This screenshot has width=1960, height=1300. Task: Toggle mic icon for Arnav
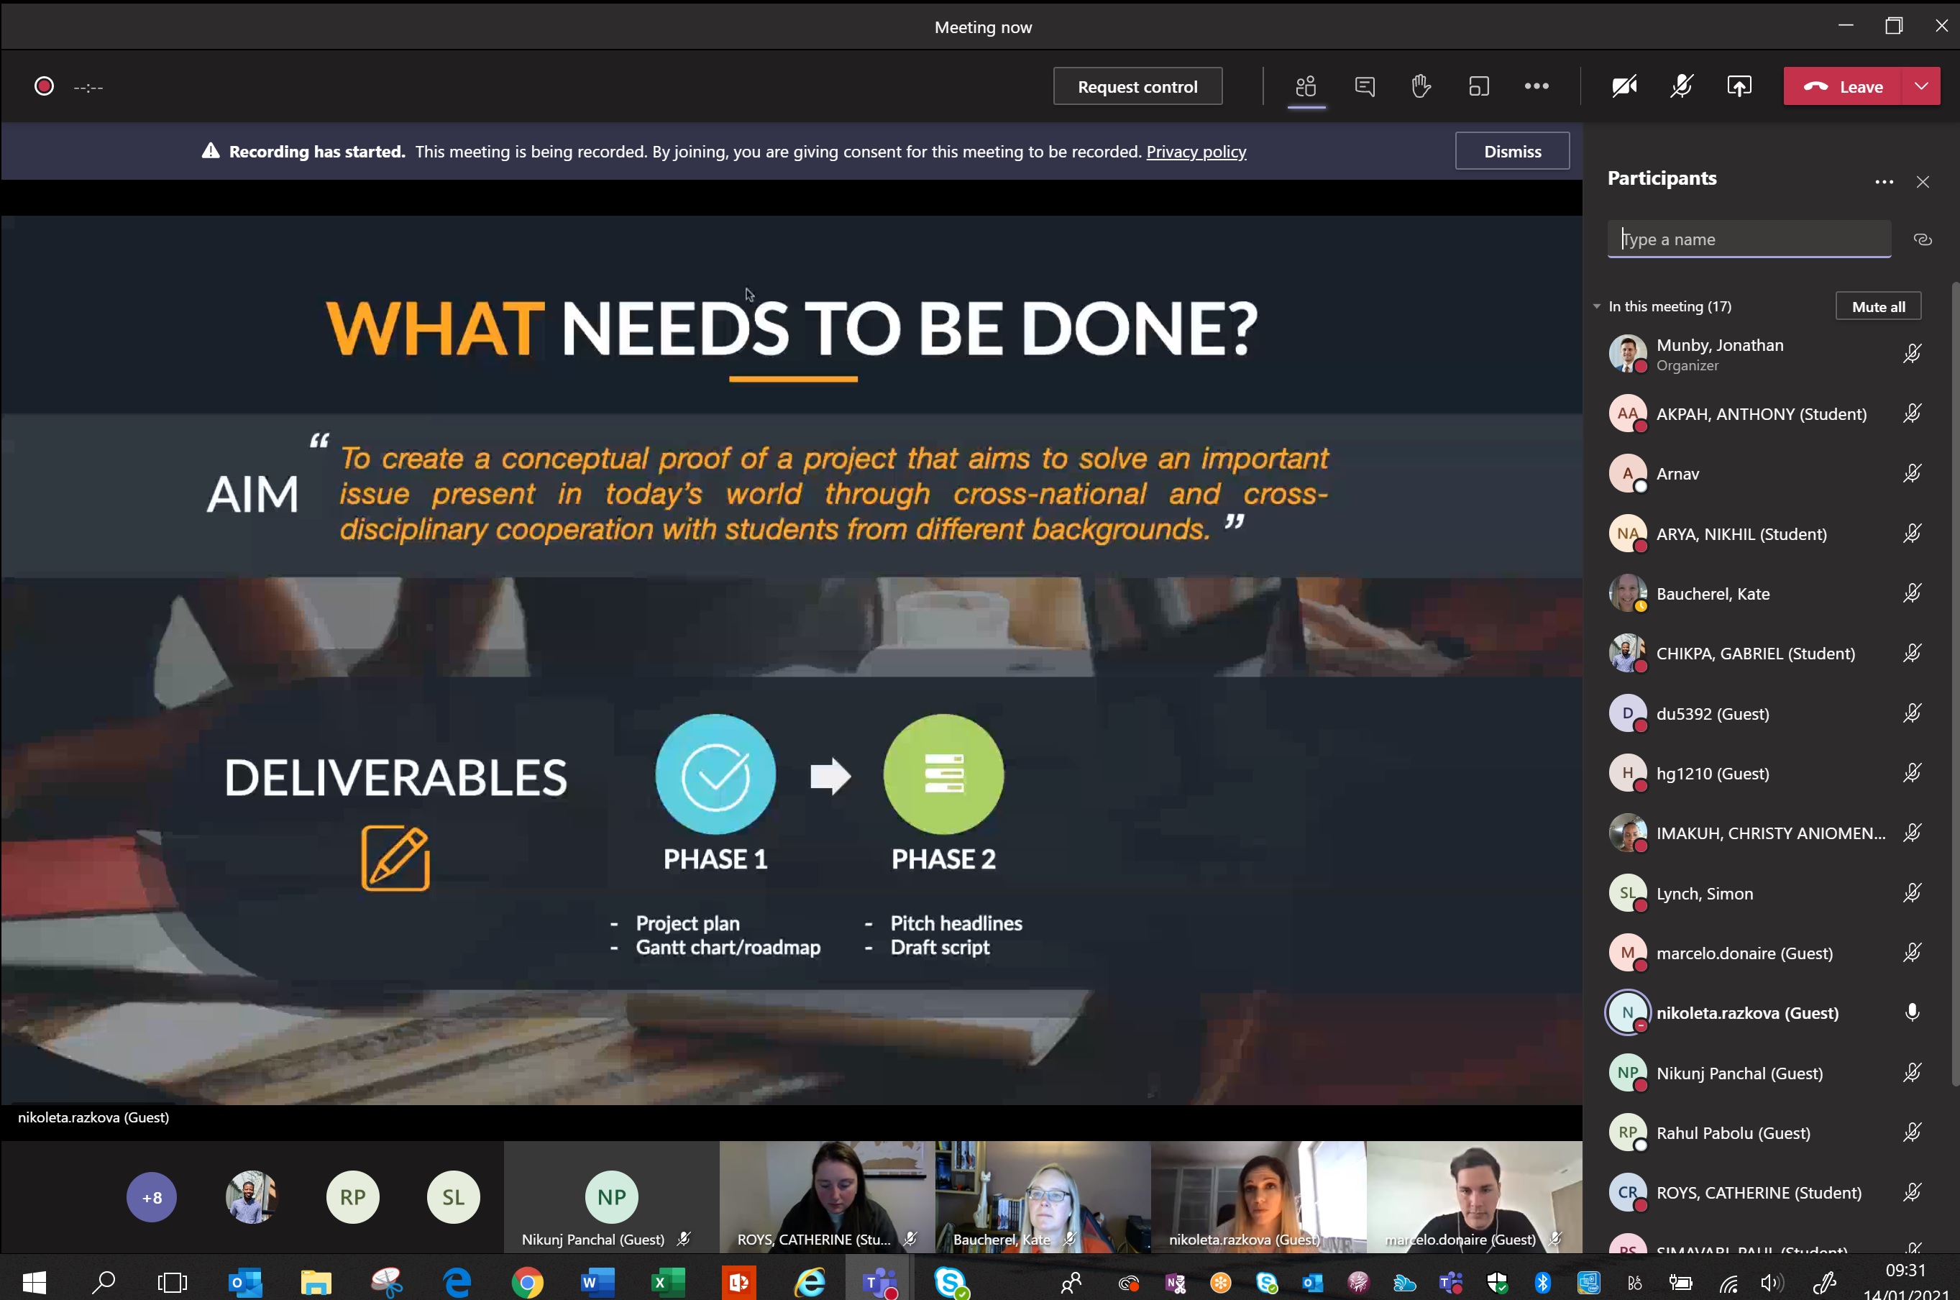(1912, 473)
